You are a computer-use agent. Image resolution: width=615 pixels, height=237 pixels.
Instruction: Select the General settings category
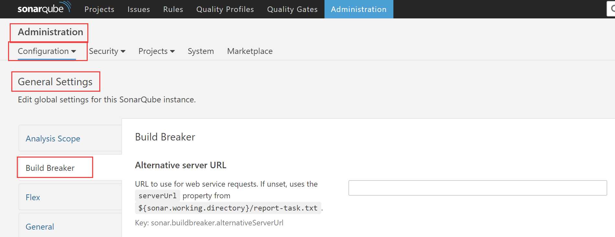point(70,226)
